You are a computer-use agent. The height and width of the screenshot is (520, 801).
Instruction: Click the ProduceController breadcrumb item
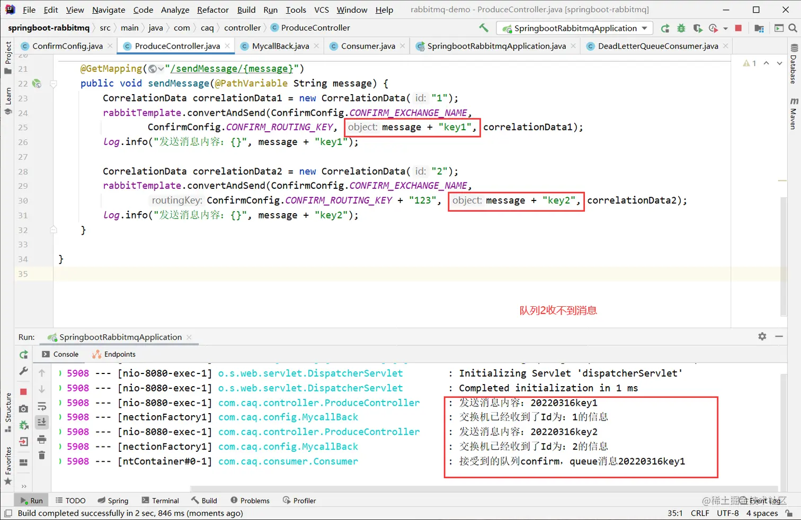pos(310,28)
